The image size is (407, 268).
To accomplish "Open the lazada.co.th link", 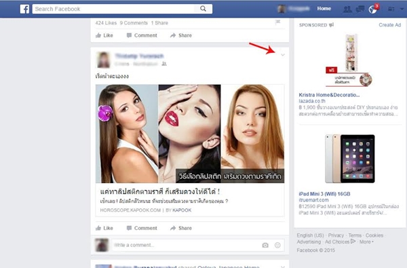I will pos(312,101).
